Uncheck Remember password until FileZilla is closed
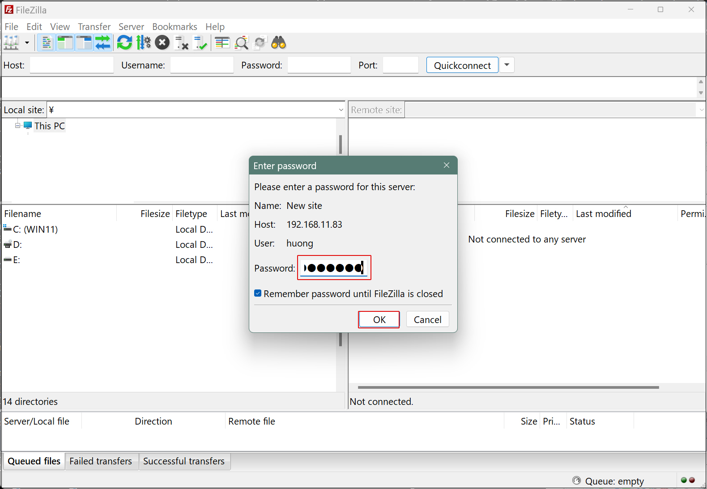The image size is (707, 489). (258, 293)
